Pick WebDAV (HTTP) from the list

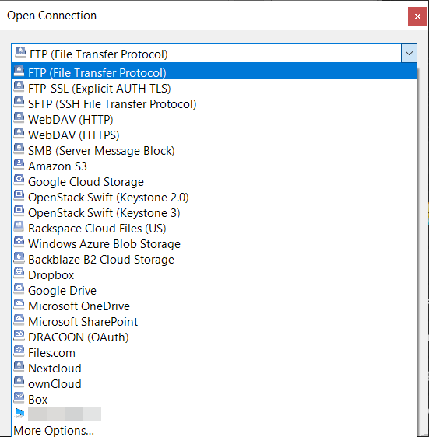[214, 120]
